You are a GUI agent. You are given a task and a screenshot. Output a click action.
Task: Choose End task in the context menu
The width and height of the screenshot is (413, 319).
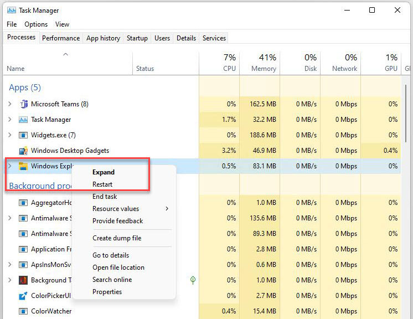point(105,197)
